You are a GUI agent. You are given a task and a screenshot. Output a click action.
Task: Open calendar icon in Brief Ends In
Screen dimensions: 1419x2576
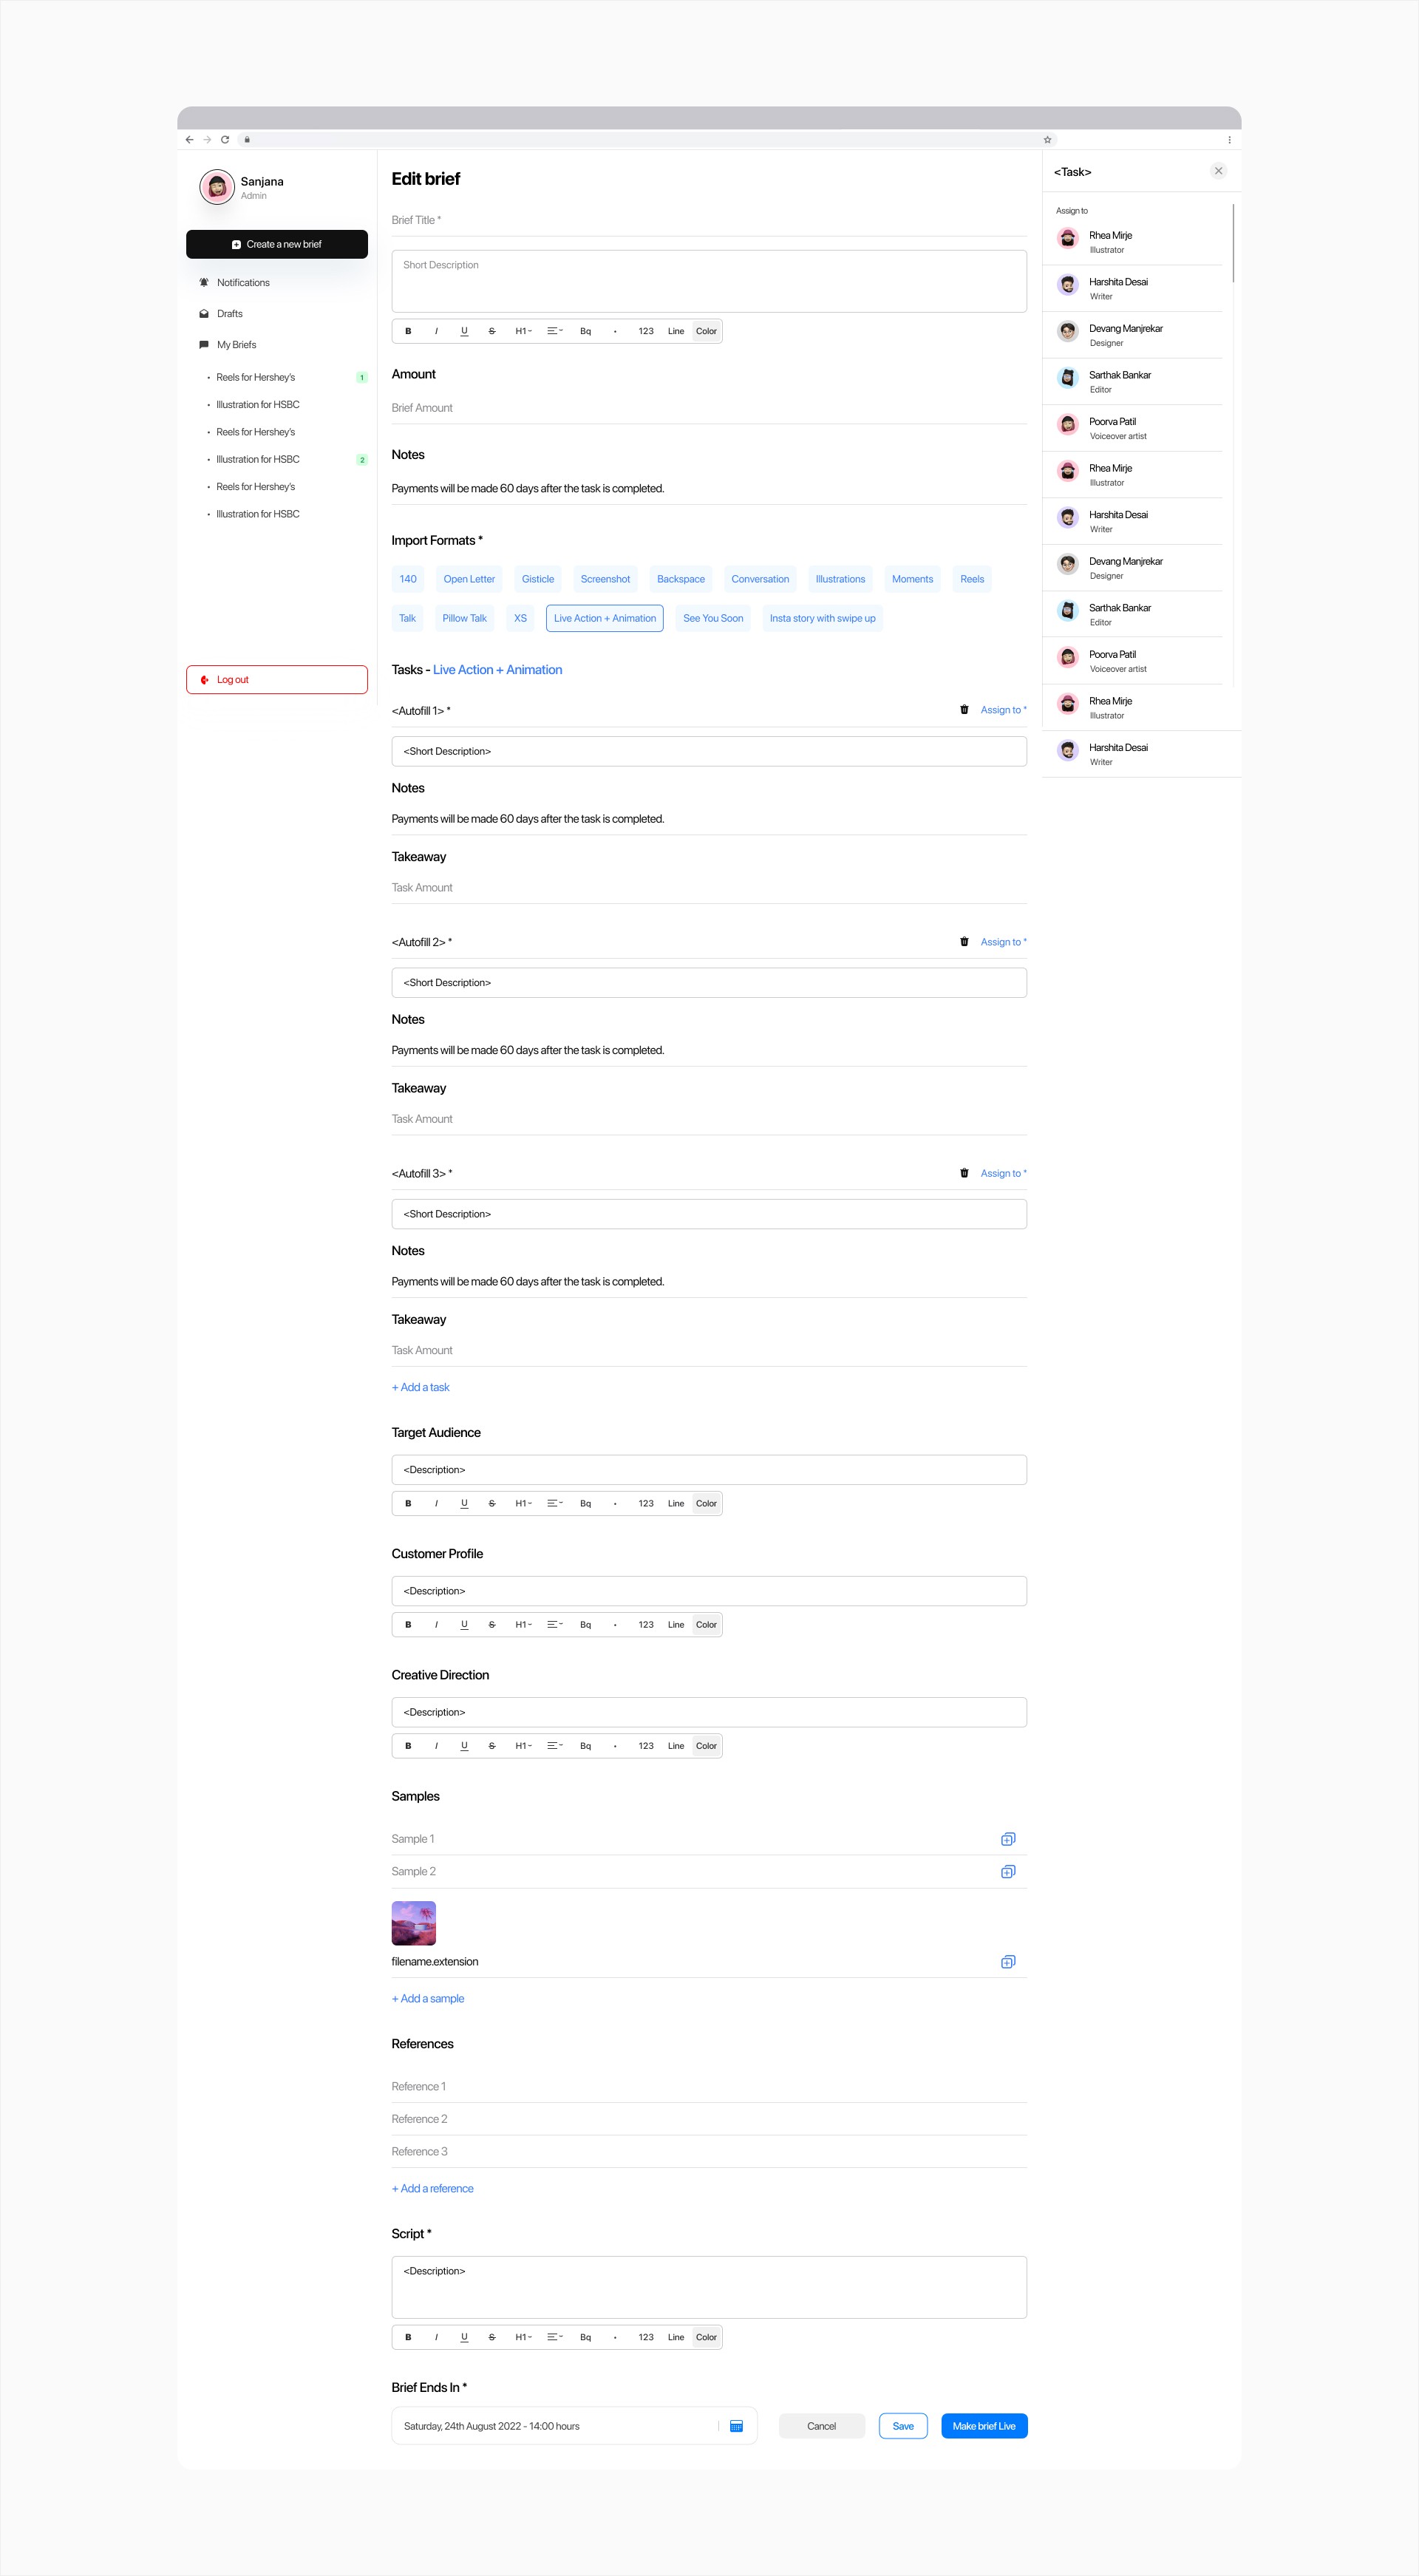pos(737,2426)
